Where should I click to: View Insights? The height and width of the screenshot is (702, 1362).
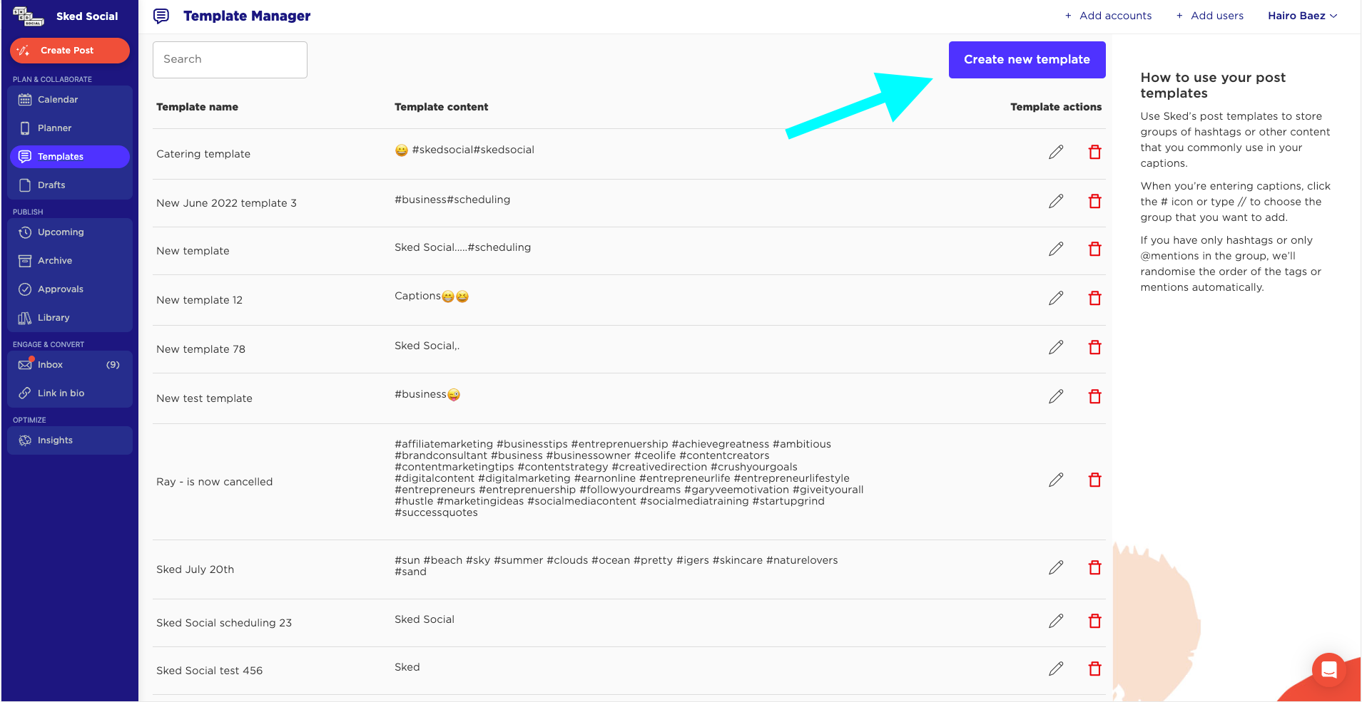tap(70, 440)
